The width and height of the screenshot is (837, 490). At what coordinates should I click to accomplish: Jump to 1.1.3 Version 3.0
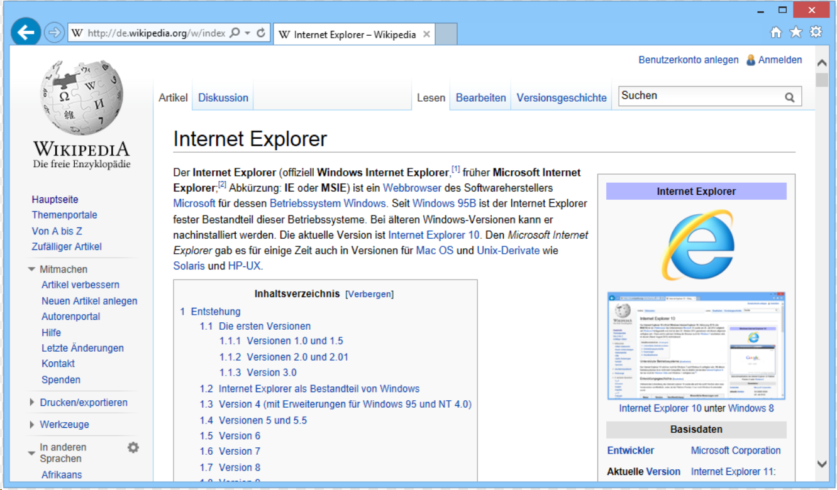click(258, 373)
